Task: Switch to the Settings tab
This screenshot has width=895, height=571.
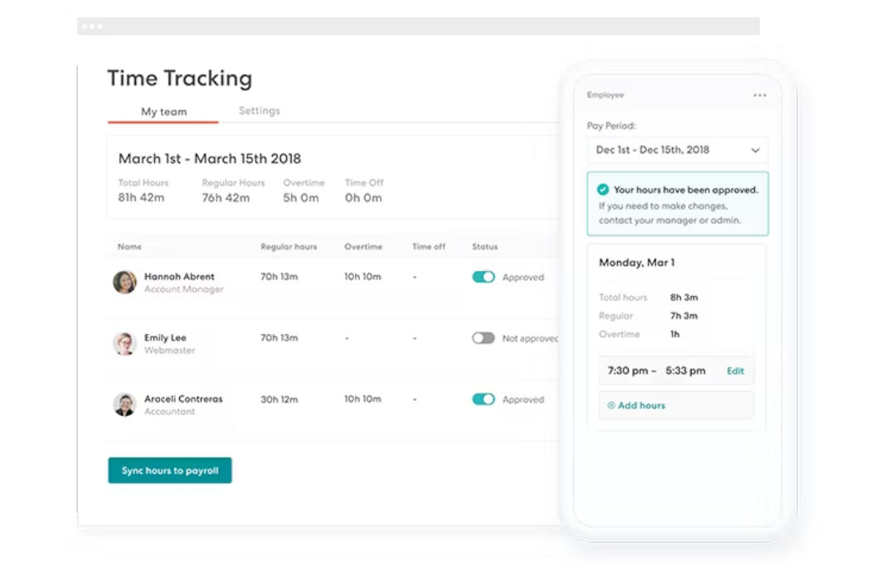Action: click(x=259, y=111)
